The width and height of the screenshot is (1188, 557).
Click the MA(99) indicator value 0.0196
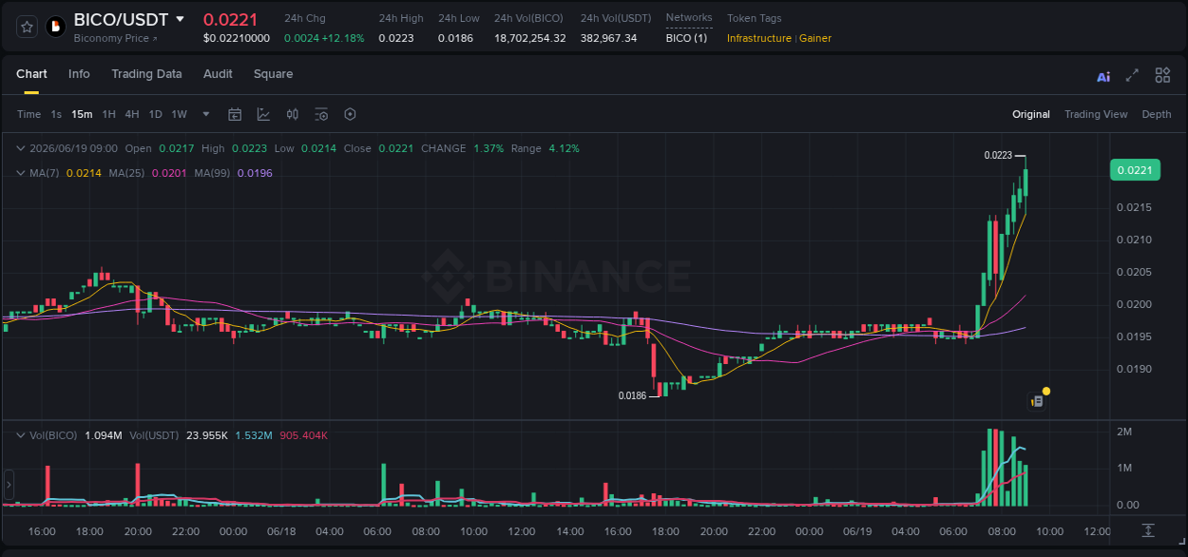255,173
